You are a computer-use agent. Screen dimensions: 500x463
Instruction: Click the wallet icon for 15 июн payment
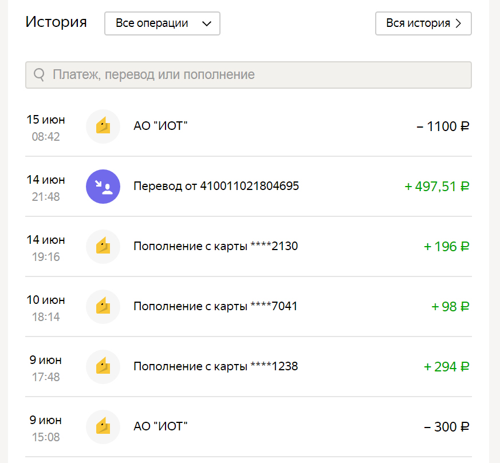pyautogui.click(x=103, y=126)
